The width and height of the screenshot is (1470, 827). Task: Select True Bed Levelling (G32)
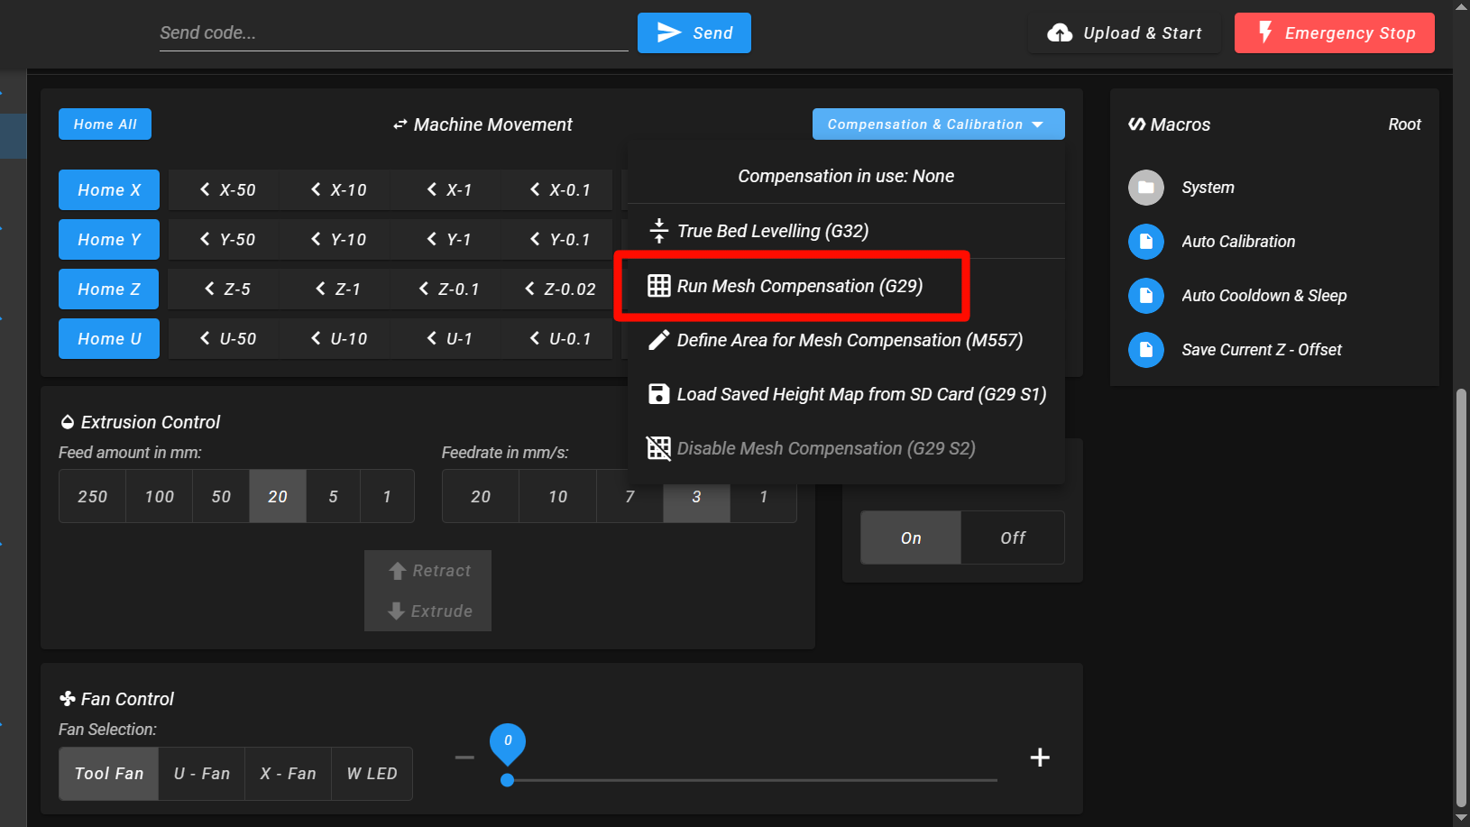[x=846, y=231]
